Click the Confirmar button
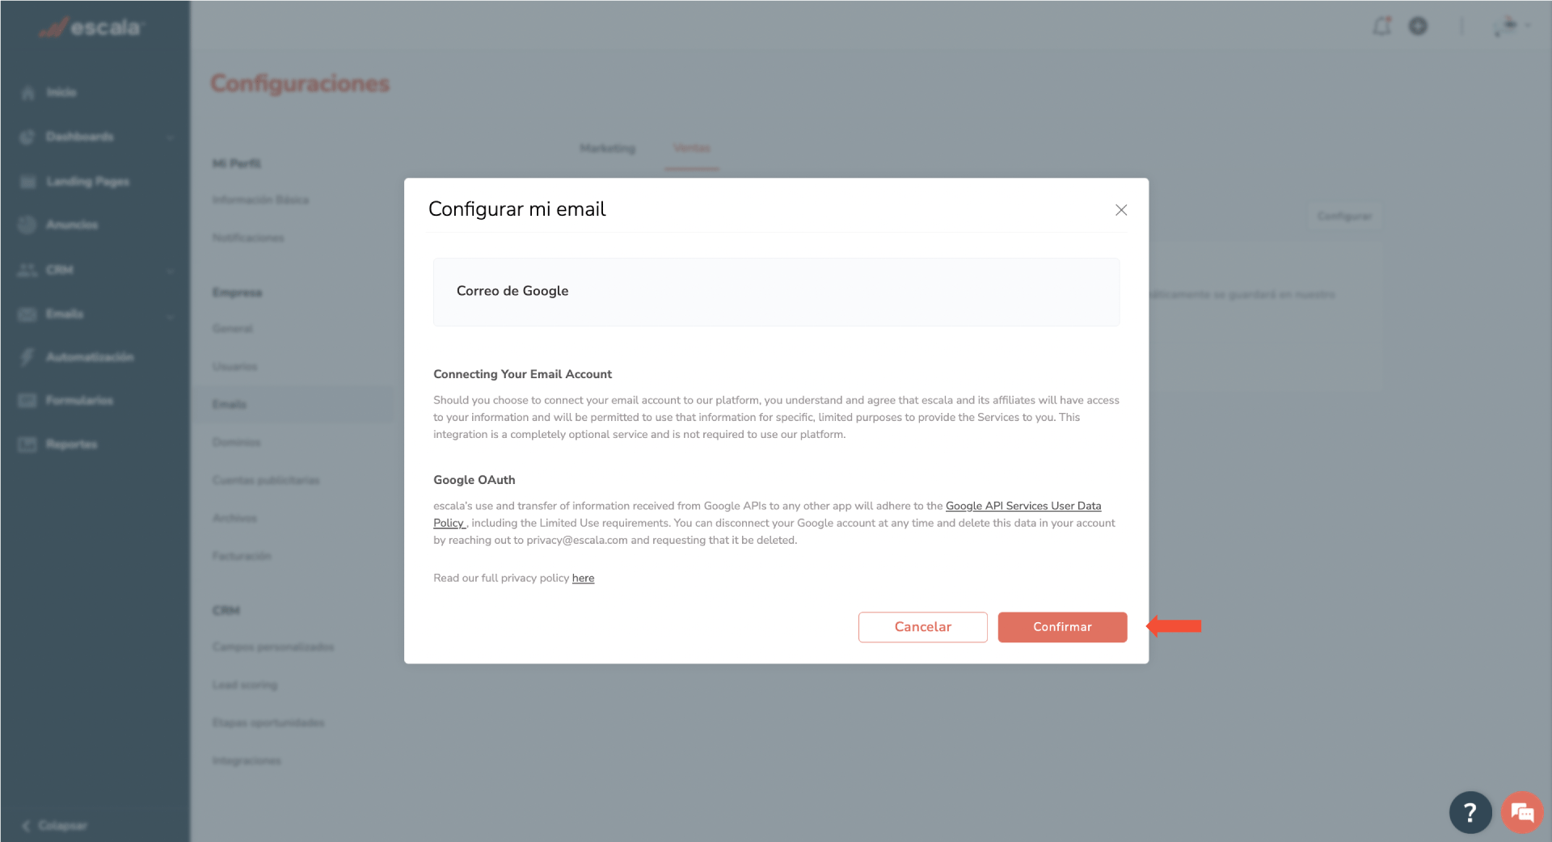The width and height of the screenshot is (1552, 842). (1062, 627)
